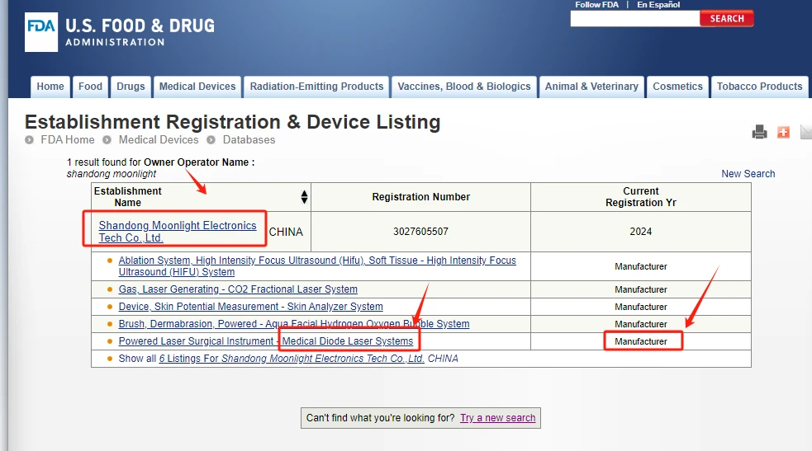Click the FDA logo
This screenshot has width=812, height=451.
(41, 32)
